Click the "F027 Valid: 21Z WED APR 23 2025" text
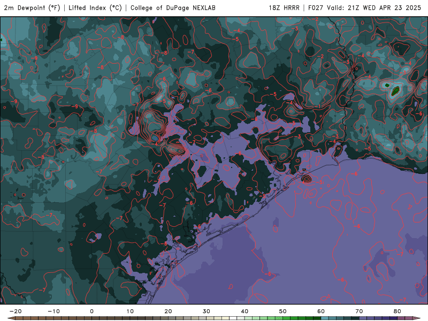This screenshot has width=428, height=321. [365, 8]
